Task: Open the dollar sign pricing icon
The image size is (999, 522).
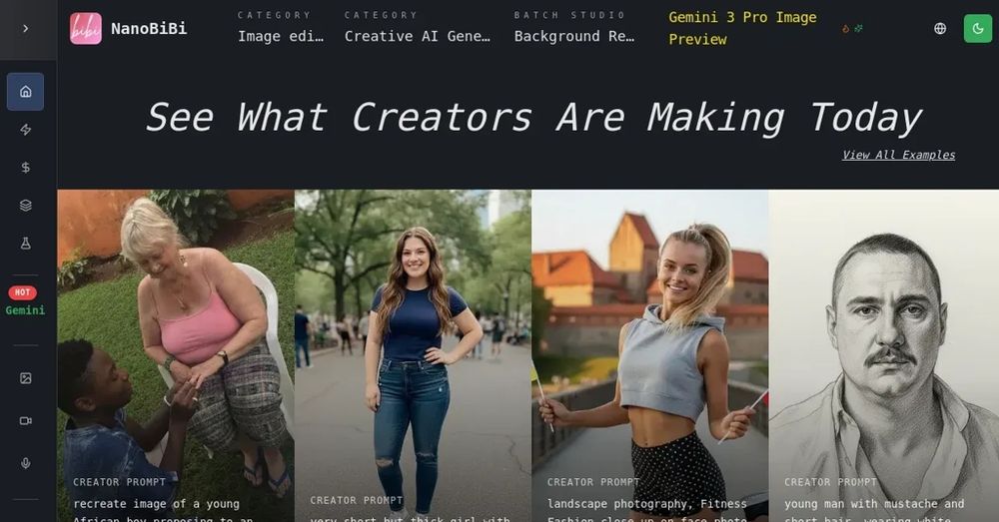Action: point(26,168)
